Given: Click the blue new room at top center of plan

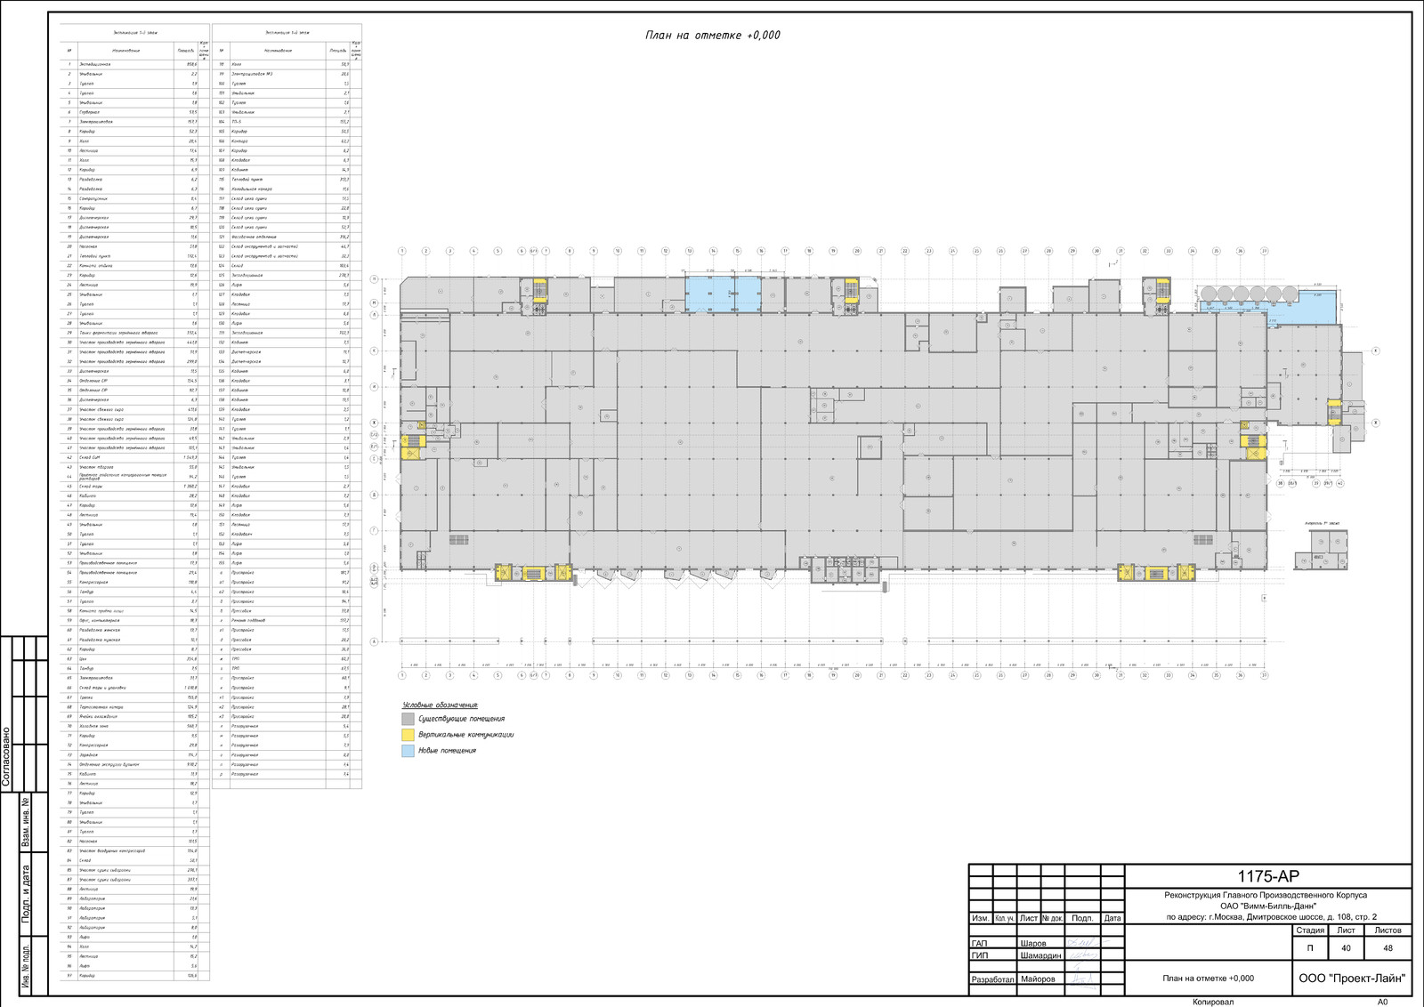Looking at the screenshot, I should click(x=723, y=294).
